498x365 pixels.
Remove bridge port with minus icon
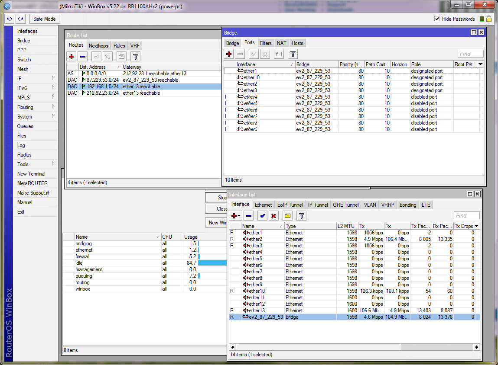click(241, 54)
